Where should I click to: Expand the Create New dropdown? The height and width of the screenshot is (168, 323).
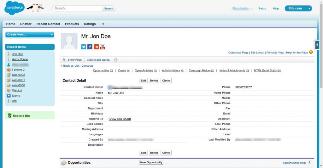[30, 35]
